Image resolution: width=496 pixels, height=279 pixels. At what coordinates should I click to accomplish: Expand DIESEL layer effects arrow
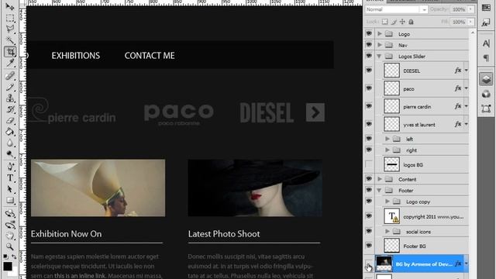click(467, 71)
